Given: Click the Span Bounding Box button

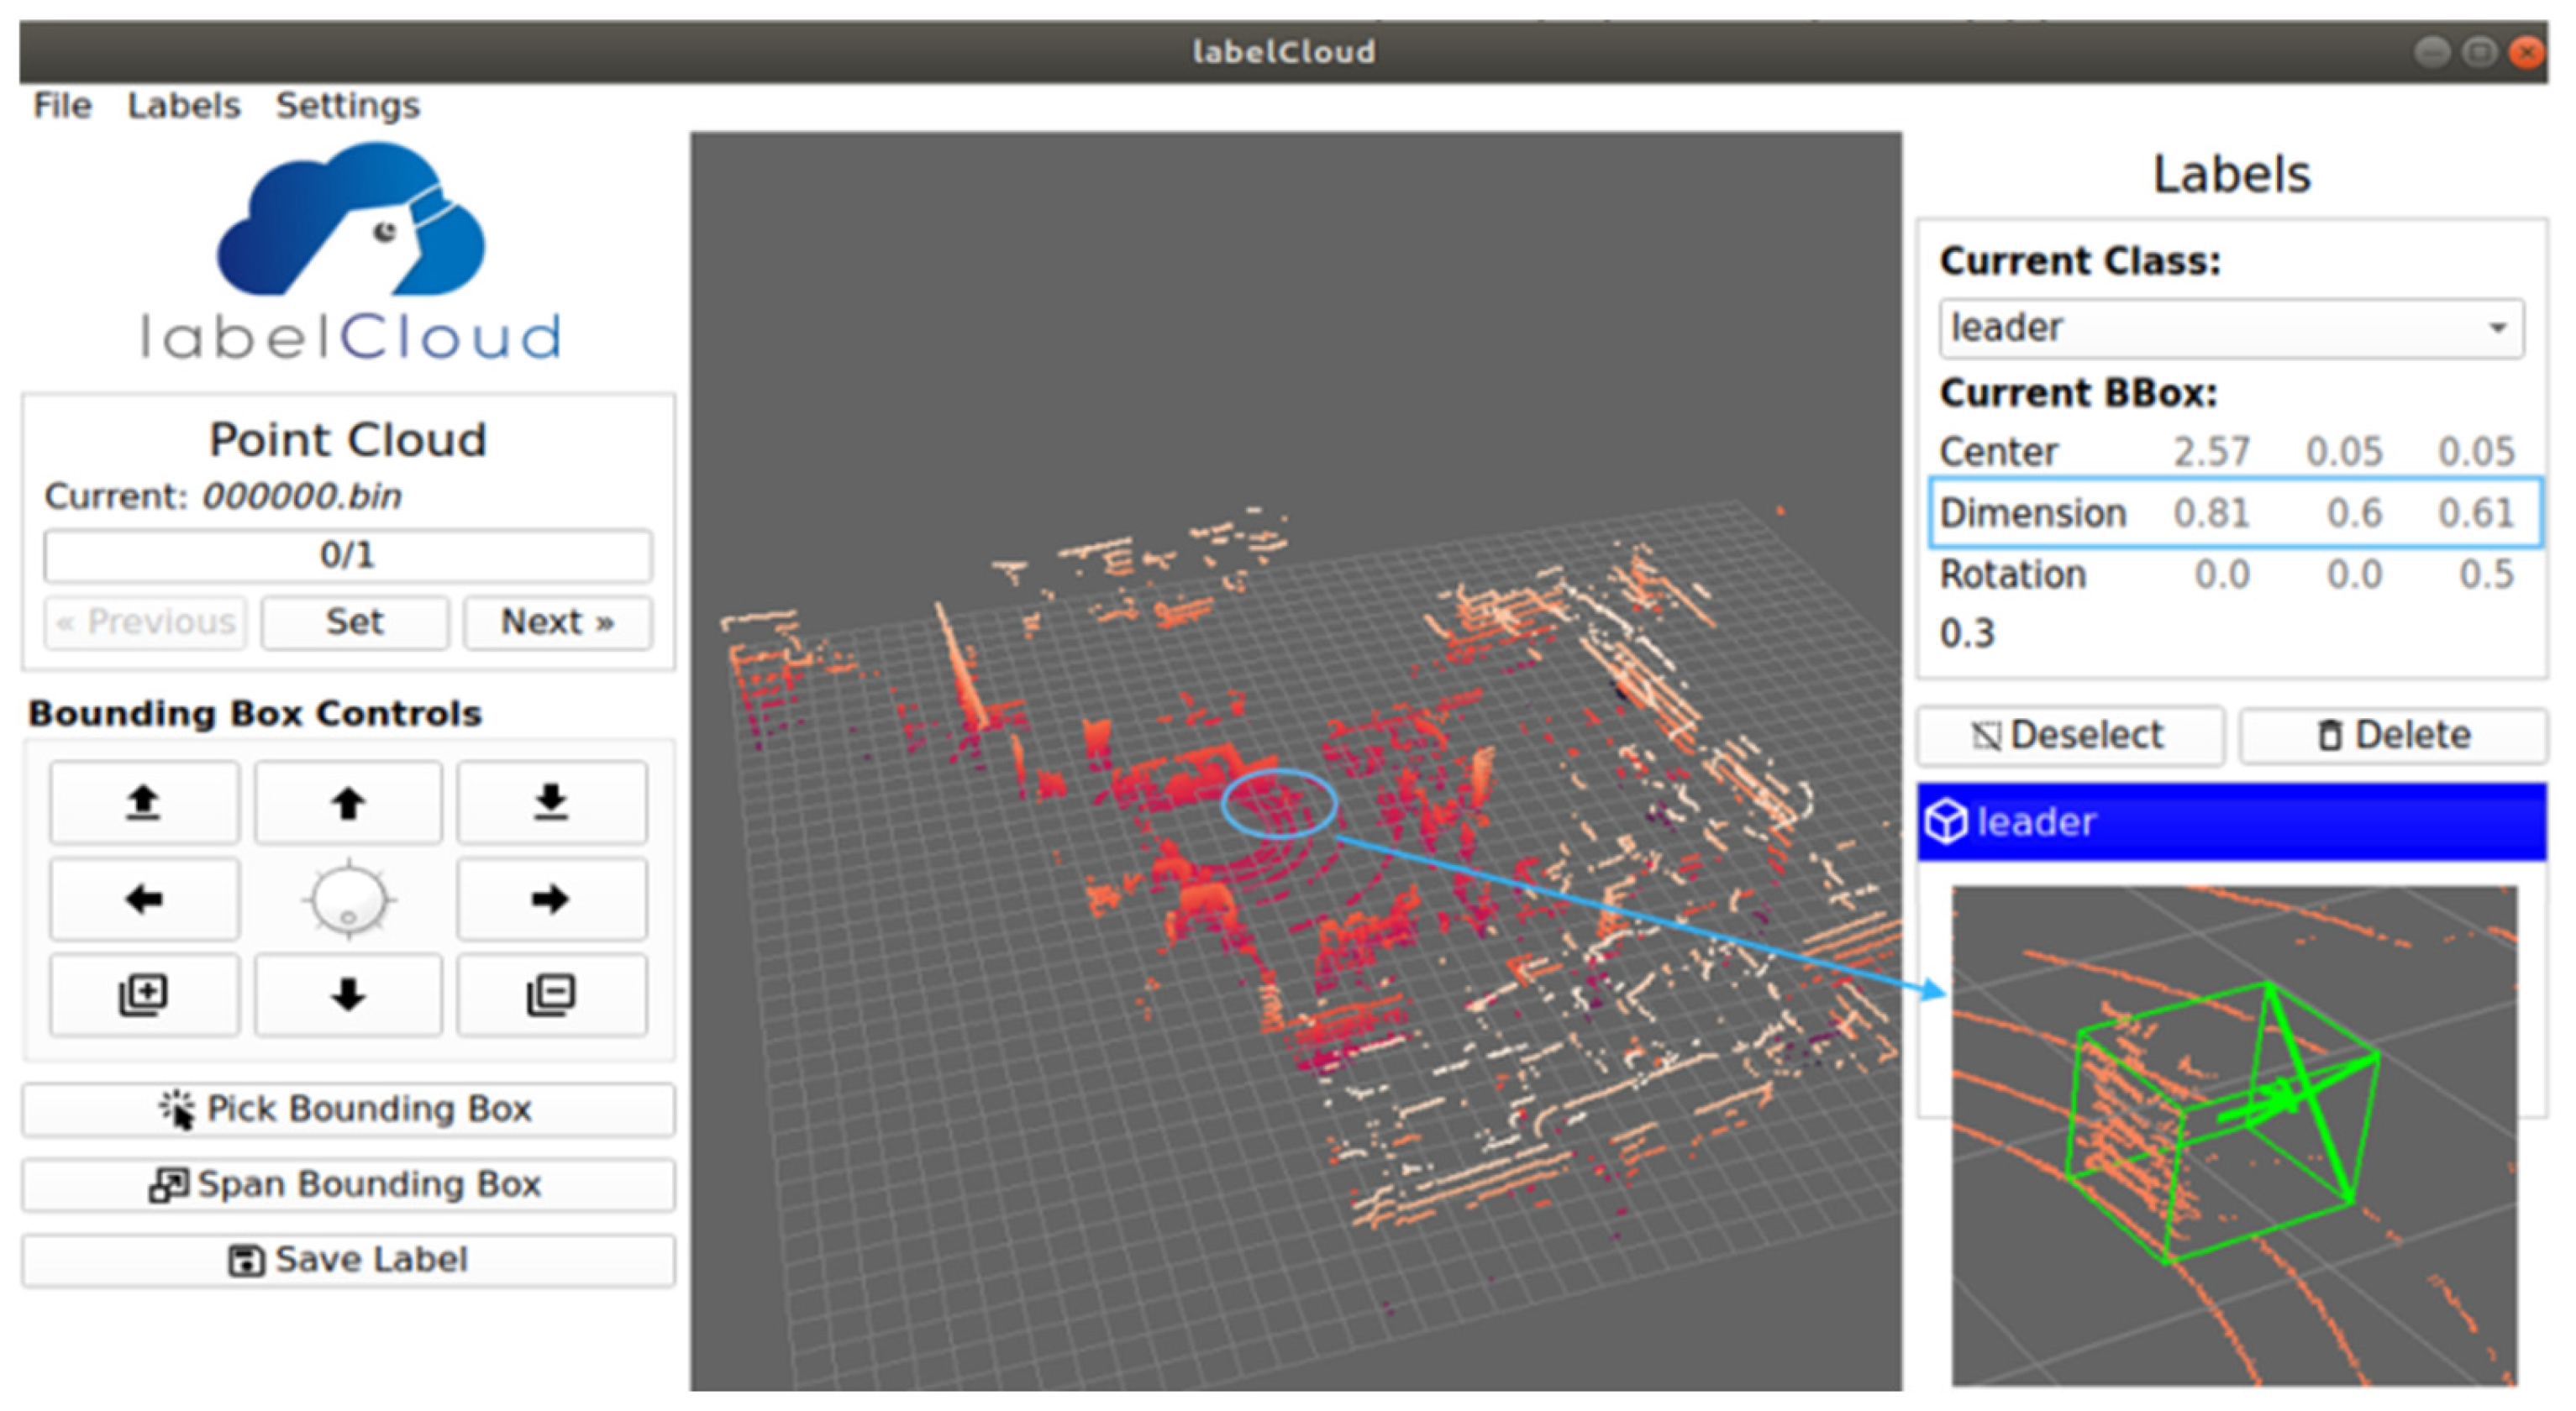Looking at the screenshot, I should [x=347, y=1184].
